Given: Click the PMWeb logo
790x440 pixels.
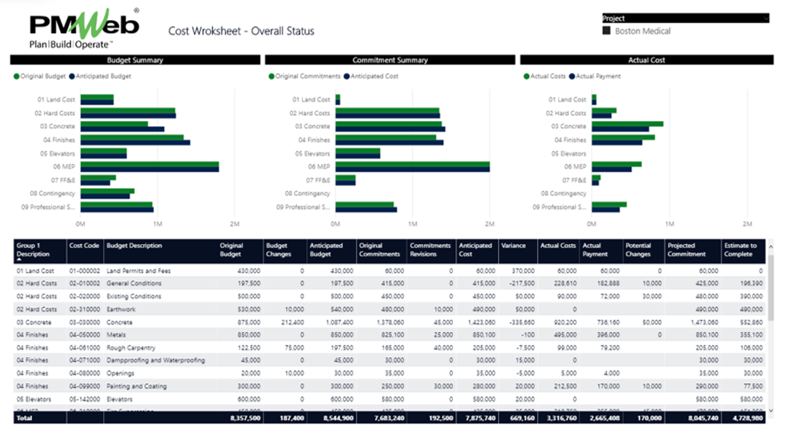Looking at the screenshot, I should (x=84, y=29).
